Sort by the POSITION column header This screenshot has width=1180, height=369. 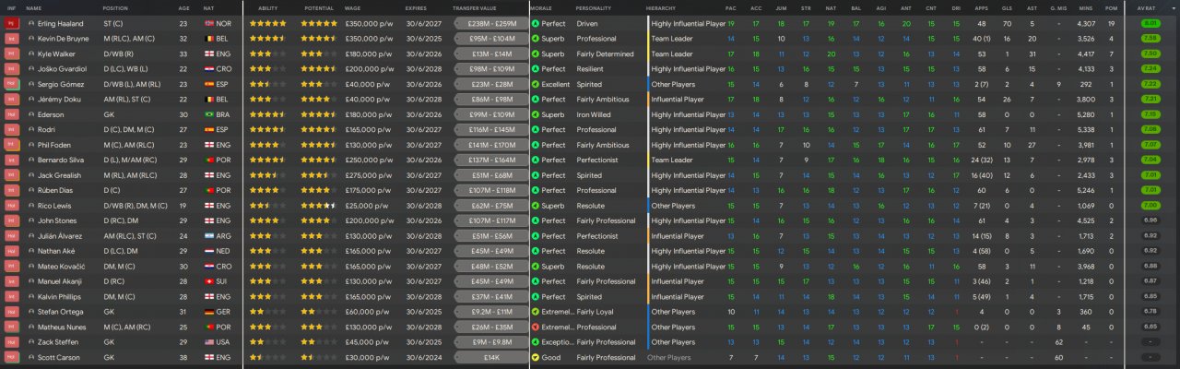(x=115, y=7)
